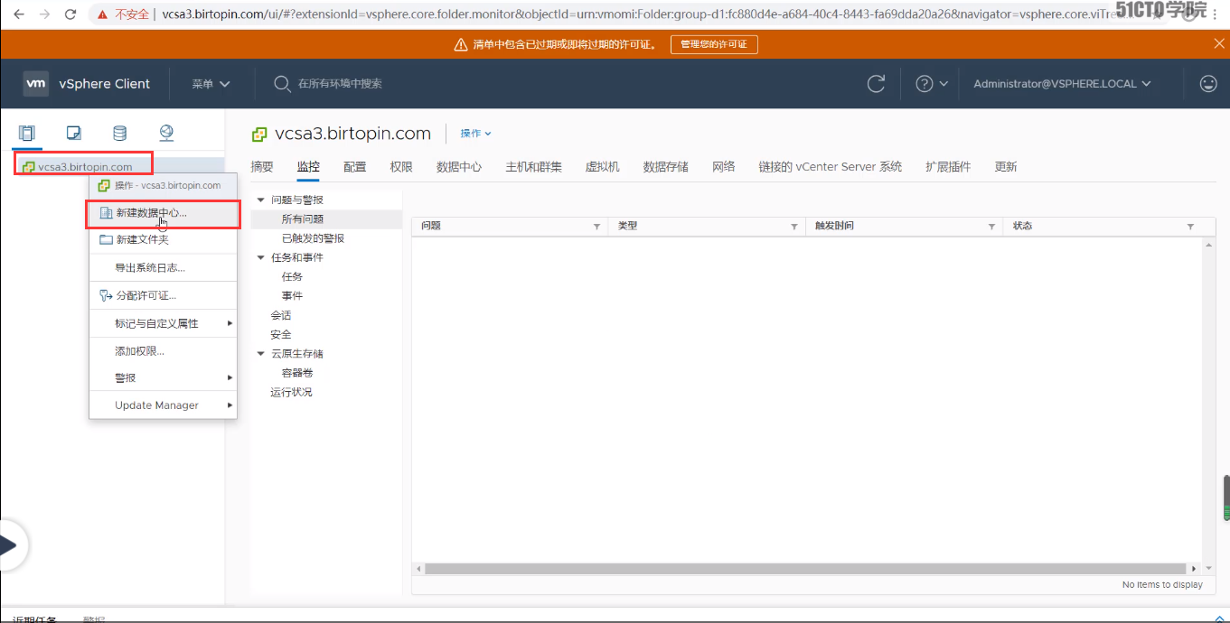Click the horizontal scrollbar under the issues table
The width and height of the screenshot is (1230, 623).
click(804, 569)
